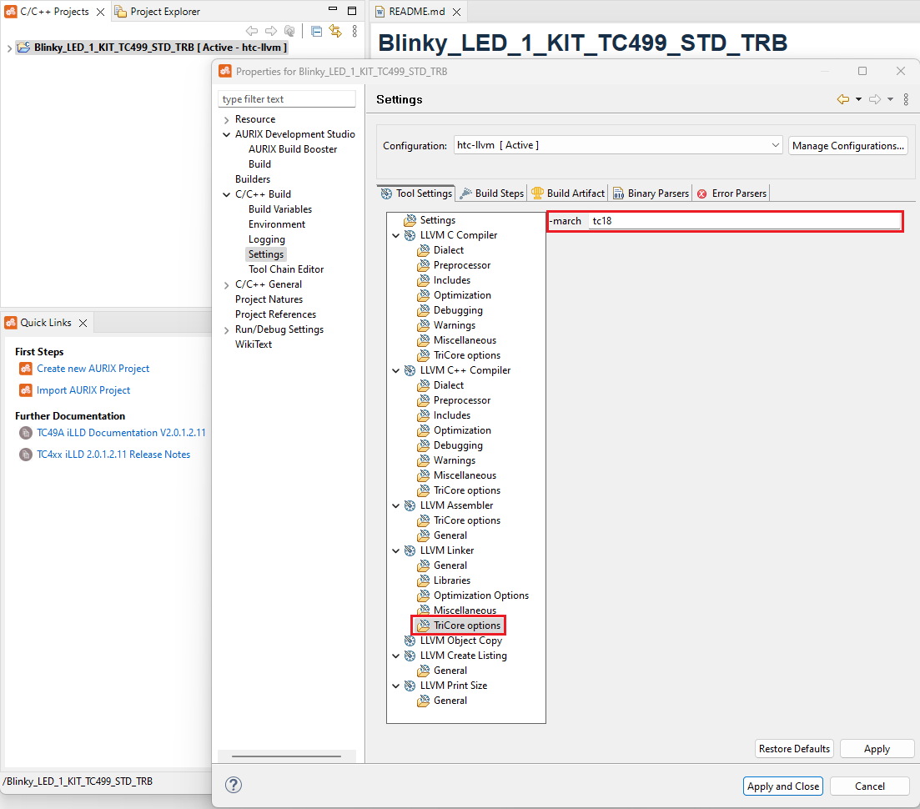Collapse the AURIX Development Studio node
The width and height of the screenshot is (920, 809).
click(x=226, y=134)
